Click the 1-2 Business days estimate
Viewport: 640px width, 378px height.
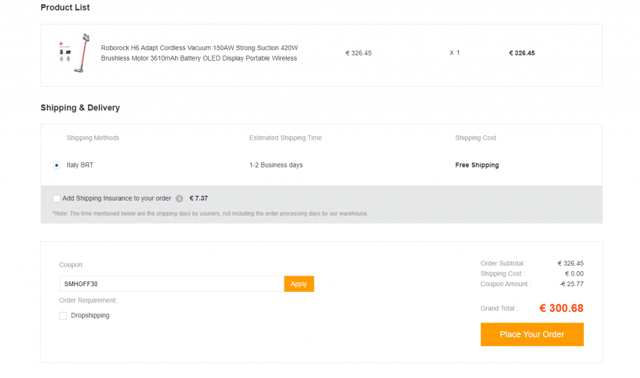(x=276, y=166)
